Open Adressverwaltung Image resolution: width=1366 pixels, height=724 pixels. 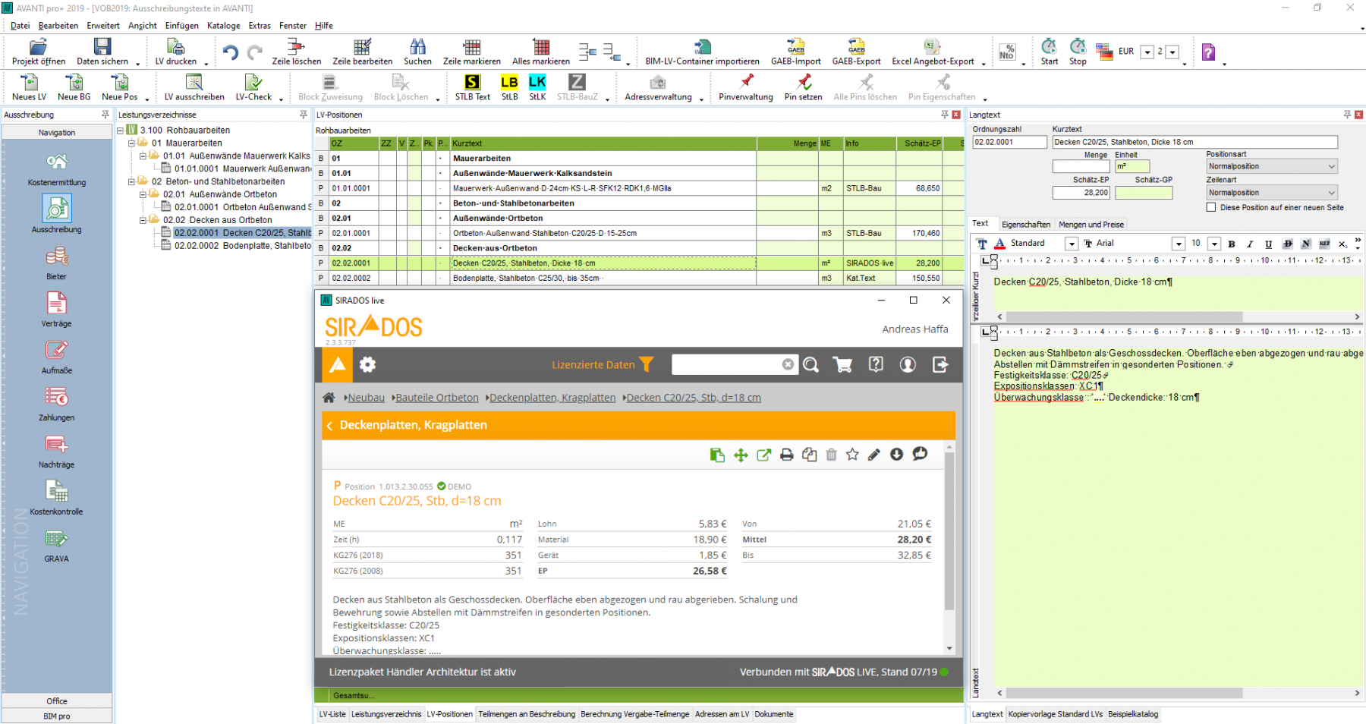pos(658,87)
